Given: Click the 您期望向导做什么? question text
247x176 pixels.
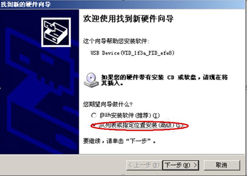Looking at the screenshot, I should (108, 104).
